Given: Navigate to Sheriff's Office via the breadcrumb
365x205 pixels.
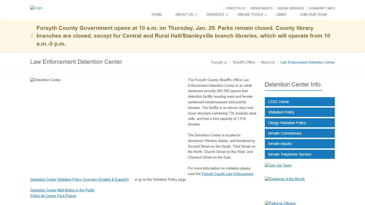Looking at the screenshot, I should click(244, 62).
